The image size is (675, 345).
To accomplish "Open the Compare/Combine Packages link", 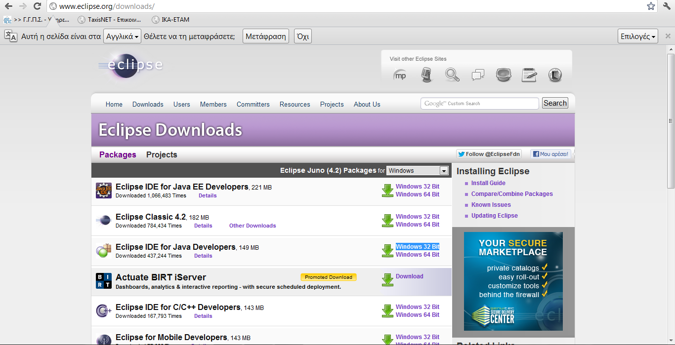I will (512, 194).
